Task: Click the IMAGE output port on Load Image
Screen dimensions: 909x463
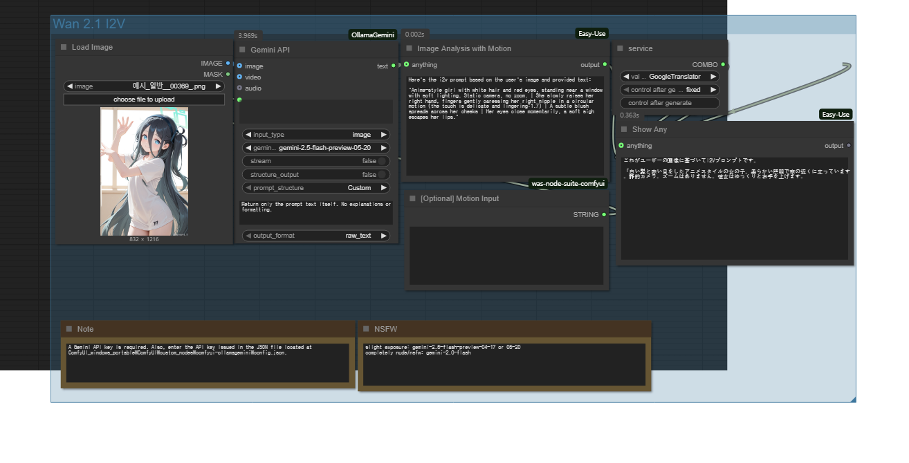Action: pyautogui.click(x=228, y=63)
